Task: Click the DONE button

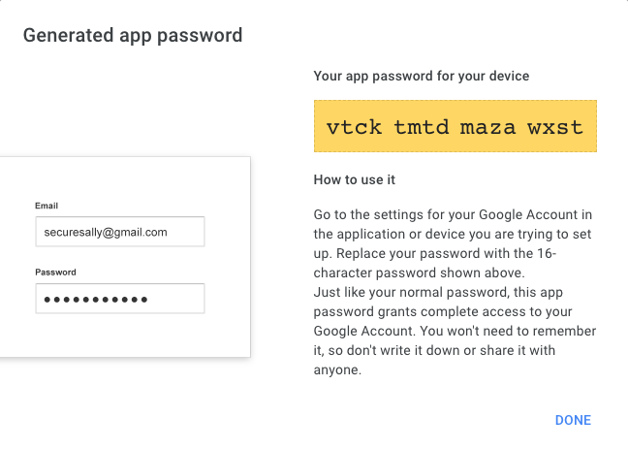Action: click(x=573, y=420)
